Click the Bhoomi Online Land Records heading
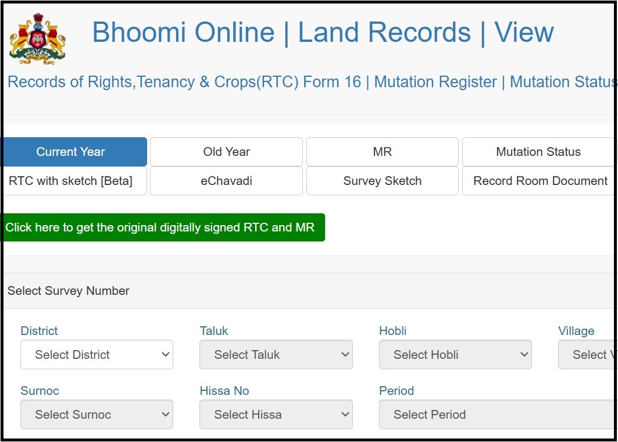The height and width of the screenshot is (442, 618). pos(323,33)
